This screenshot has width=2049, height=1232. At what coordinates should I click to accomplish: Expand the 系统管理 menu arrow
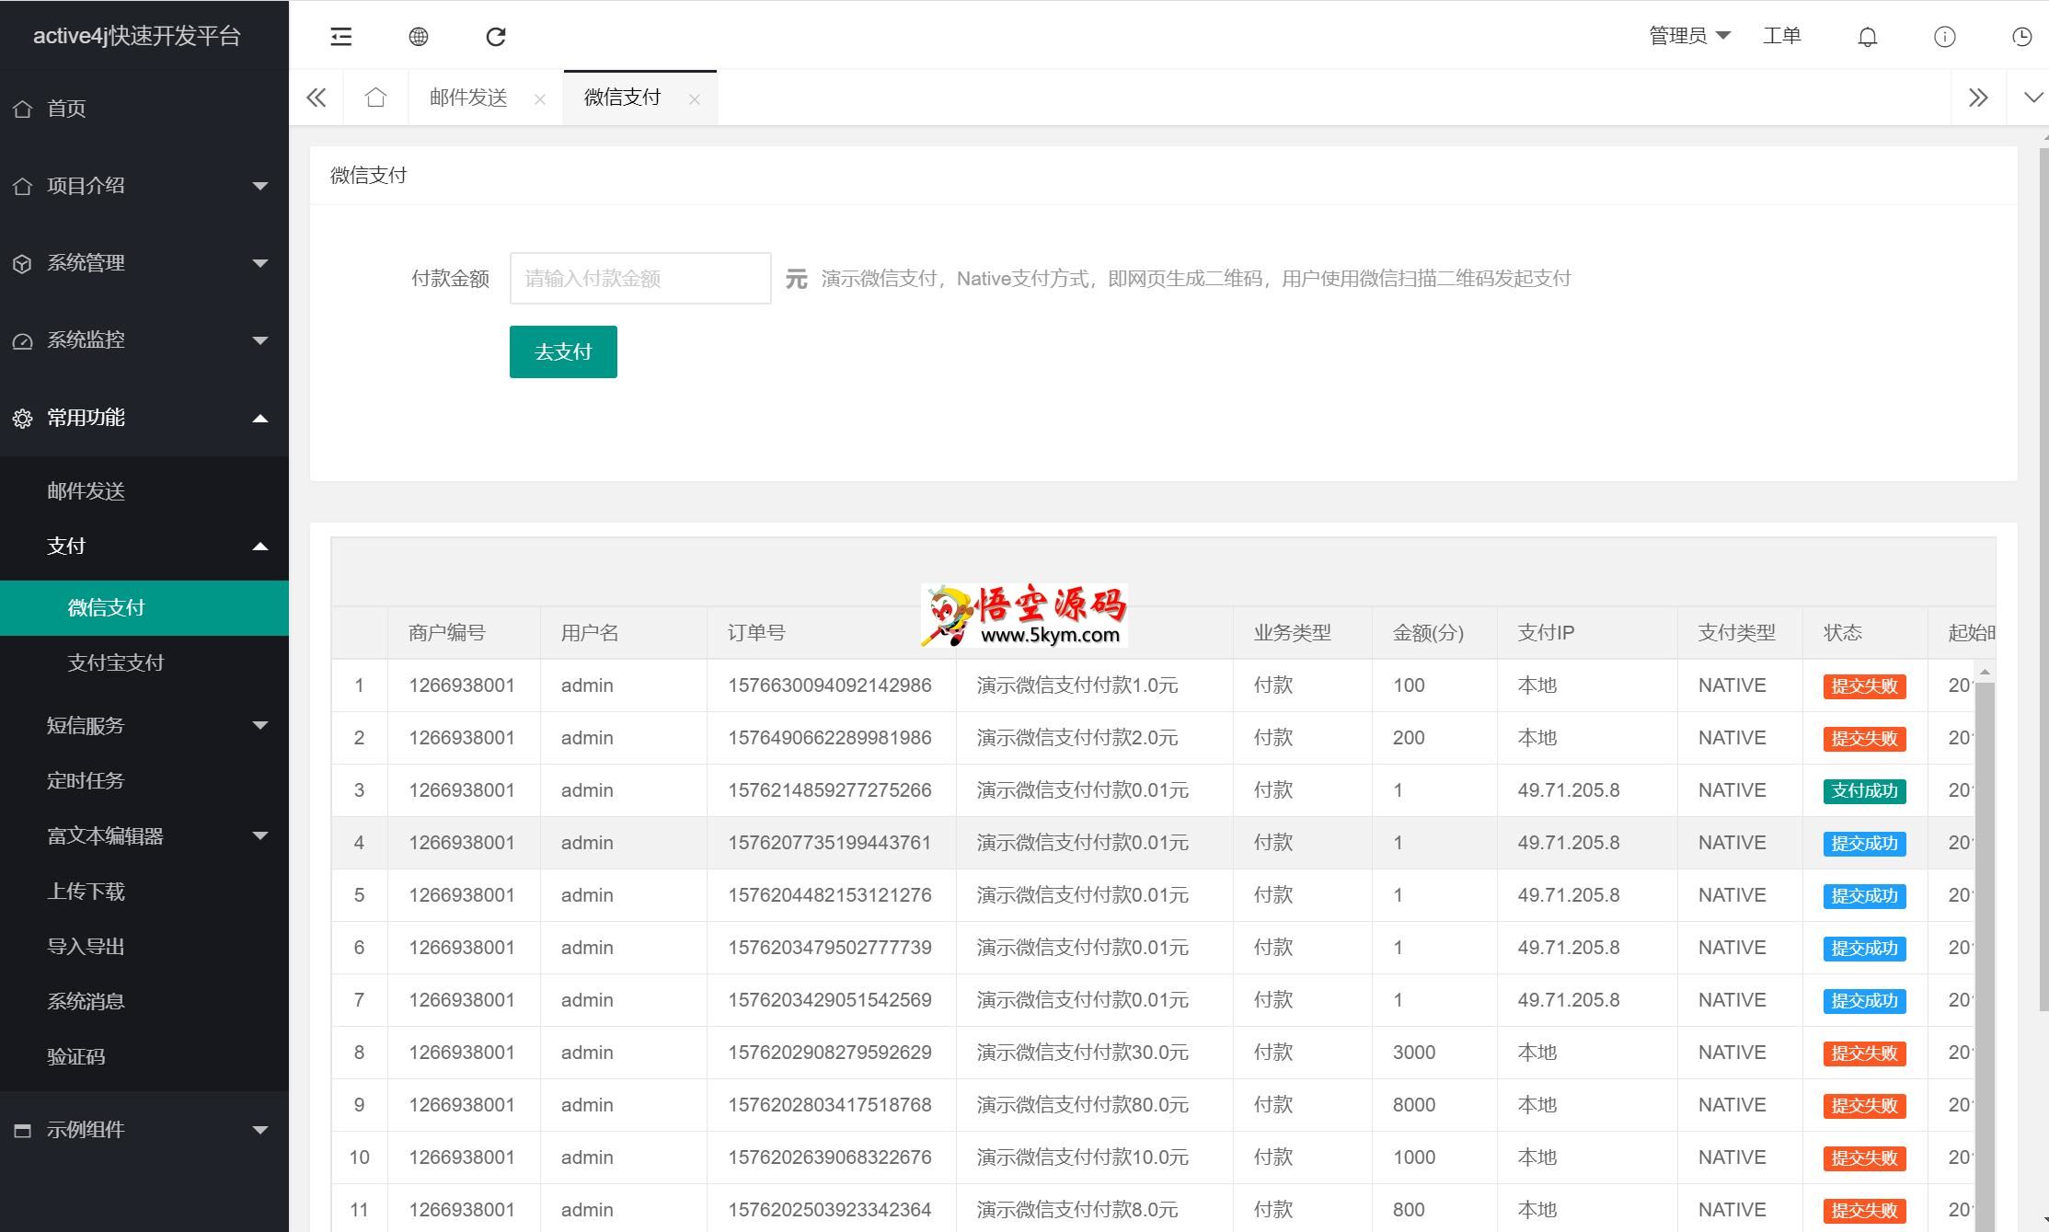click(260, 263)
